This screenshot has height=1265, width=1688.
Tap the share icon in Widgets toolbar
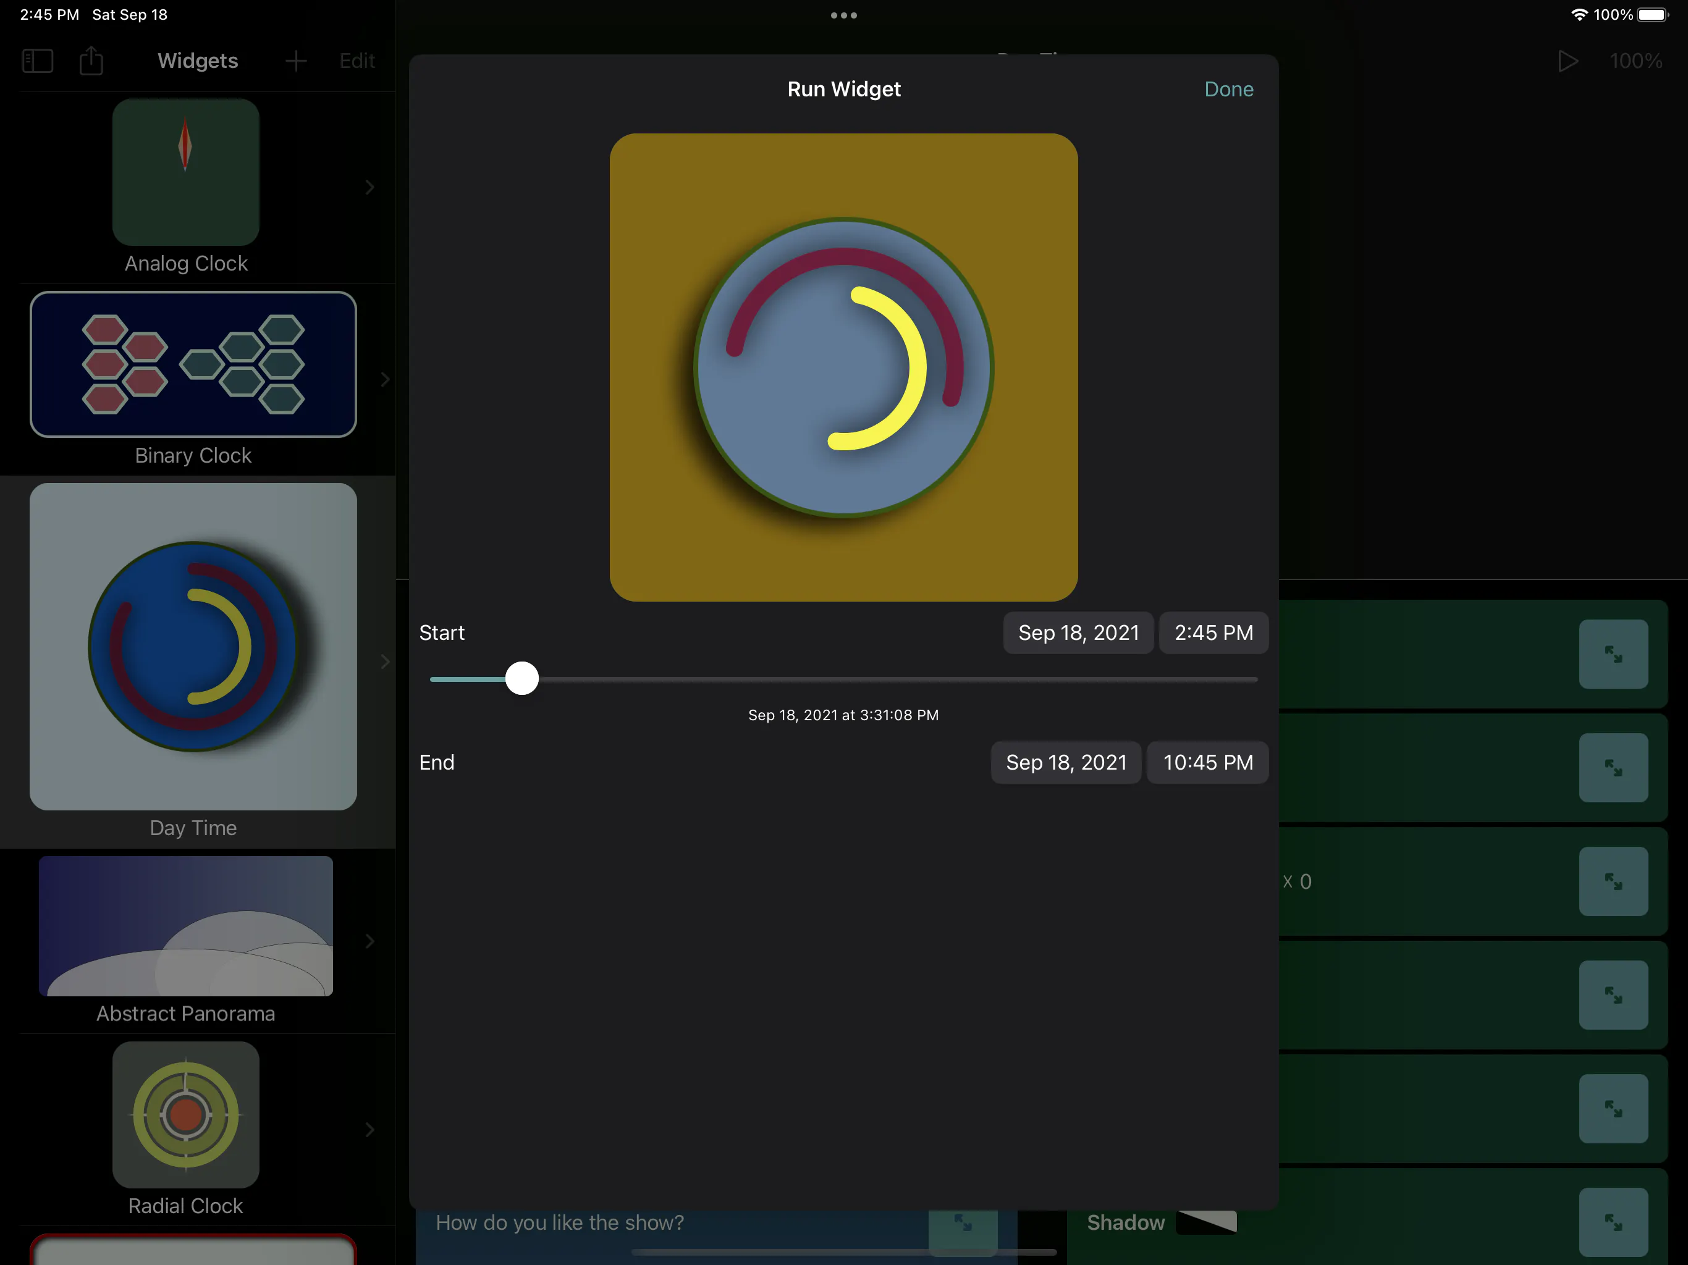tap(91, 61)
